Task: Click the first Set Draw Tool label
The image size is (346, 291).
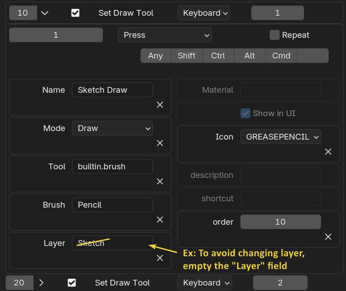Action: coord(126,13)
